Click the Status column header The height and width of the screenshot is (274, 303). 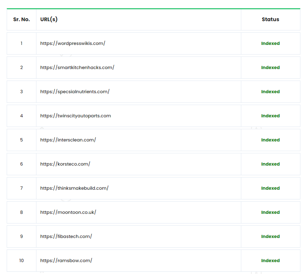270,19
